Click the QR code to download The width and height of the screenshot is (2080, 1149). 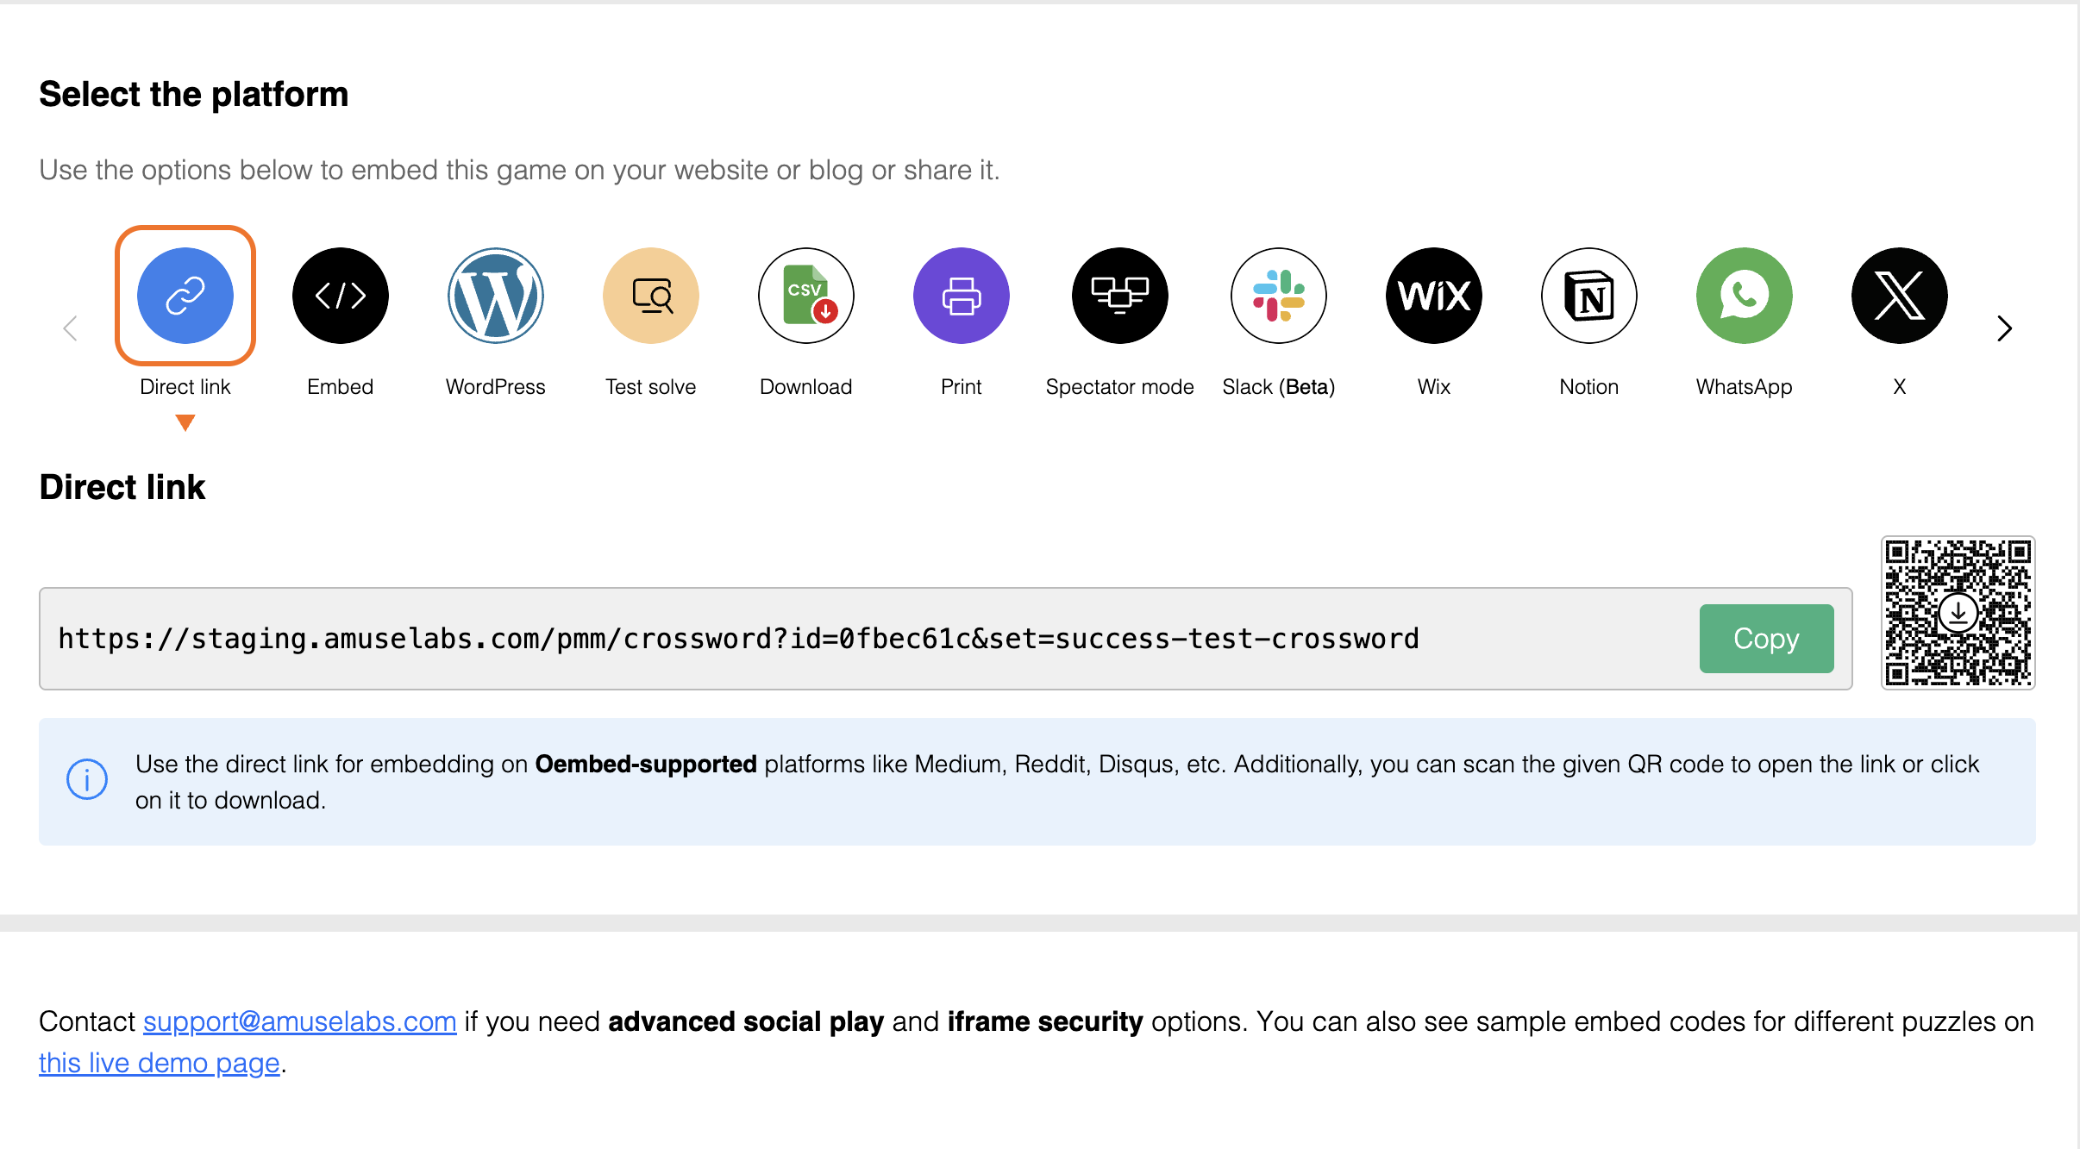coord(1958,613)
